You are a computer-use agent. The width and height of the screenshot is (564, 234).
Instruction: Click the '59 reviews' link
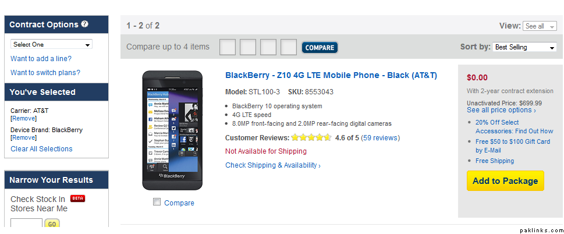(381, 138)
